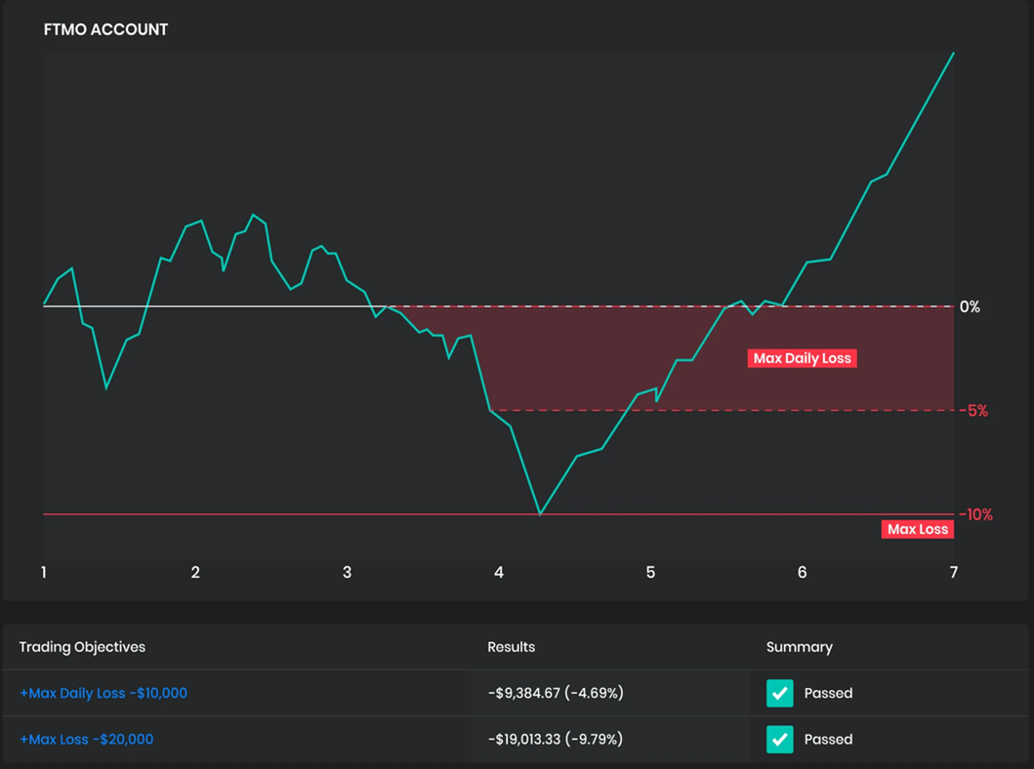Toggle the Max Loss passed checkbox

(x=779, y=740)
